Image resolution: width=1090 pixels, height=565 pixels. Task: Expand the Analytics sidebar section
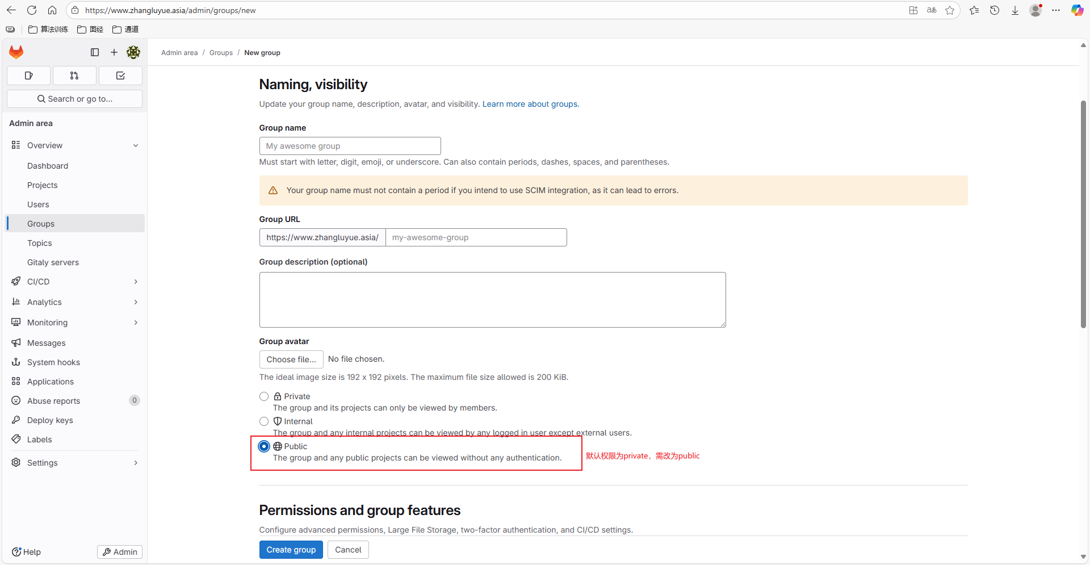(74, 302)
